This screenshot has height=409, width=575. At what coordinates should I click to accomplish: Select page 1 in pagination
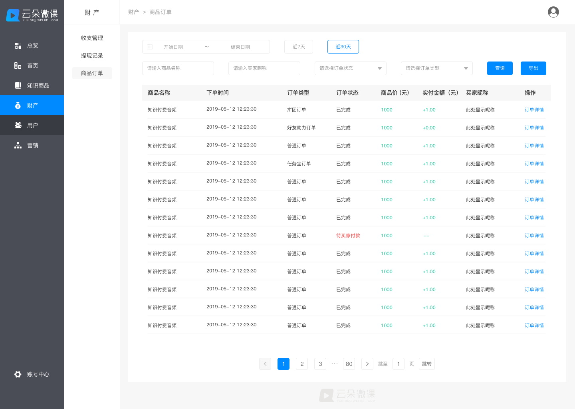(284, 364)
